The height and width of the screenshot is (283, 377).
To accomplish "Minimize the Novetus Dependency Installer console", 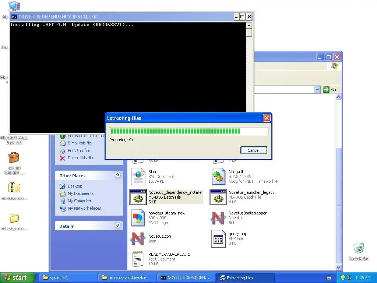I will point(236,17).
